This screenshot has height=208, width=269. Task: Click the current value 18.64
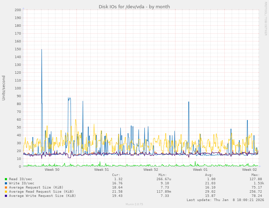(x=117, y=187)
